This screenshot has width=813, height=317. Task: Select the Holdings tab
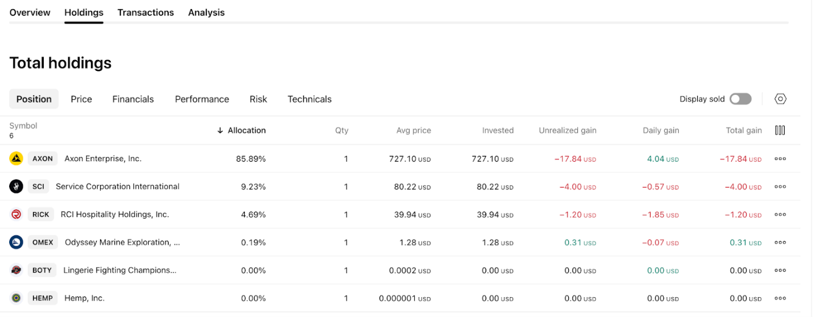tap(84, 12)
